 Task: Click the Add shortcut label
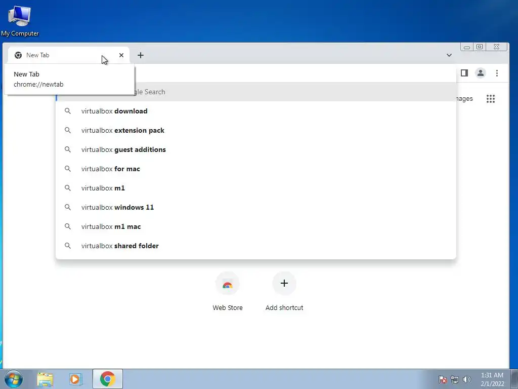[x=284, y=307]
